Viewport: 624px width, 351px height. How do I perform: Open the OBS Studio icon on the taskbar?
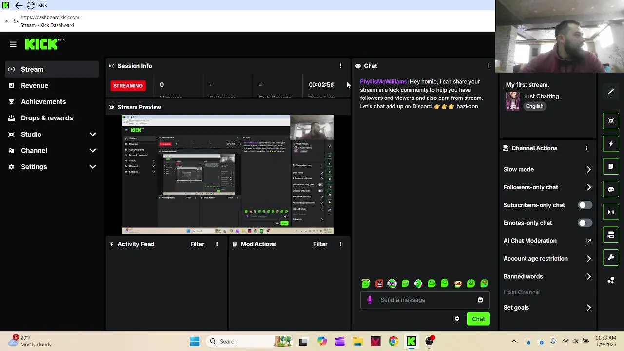429,342
